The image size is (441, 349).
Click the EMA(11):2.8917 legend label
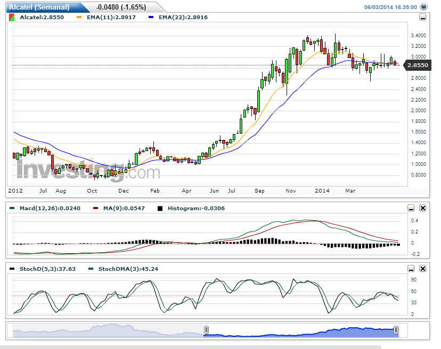[x=111, y=18]
